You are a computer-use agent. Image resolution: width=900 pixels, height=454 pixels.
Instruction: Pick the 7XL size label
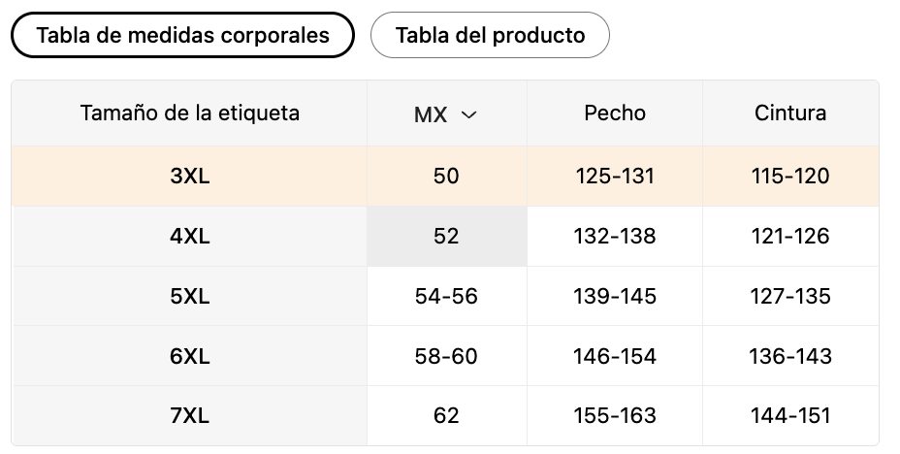coord(190,415)
